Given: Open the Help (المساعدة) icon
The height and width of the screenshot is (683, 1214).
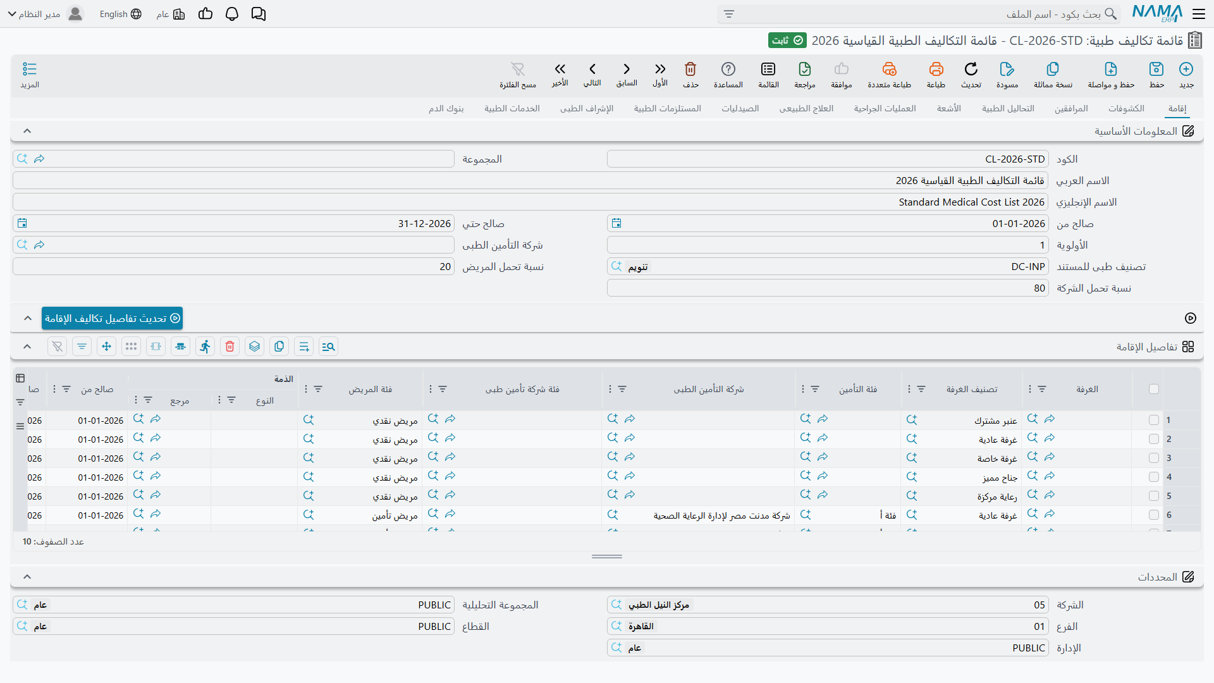Looking at the screenshot, I should [728, 70].
